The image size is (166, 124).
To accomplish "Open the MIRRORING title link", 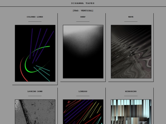I will [131, 92].
